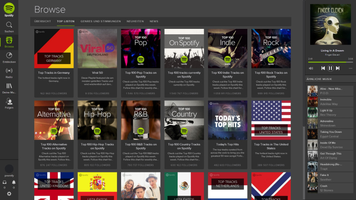Open Top 100 Hip-Hop cover
The height and width of the screenshot is (200, 356).
97,120
